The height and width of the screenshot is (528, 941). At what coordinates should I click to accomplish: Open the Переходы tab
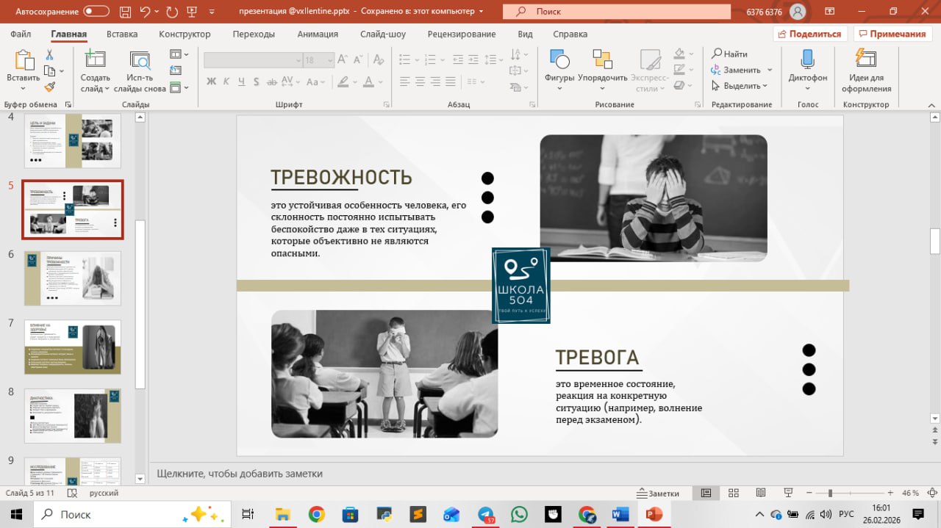pos(254,34)
